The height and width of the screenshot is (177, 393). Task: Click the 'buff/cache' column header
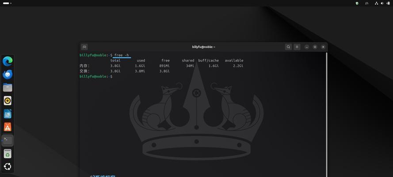pyautogui.click(x=209, y=61)
